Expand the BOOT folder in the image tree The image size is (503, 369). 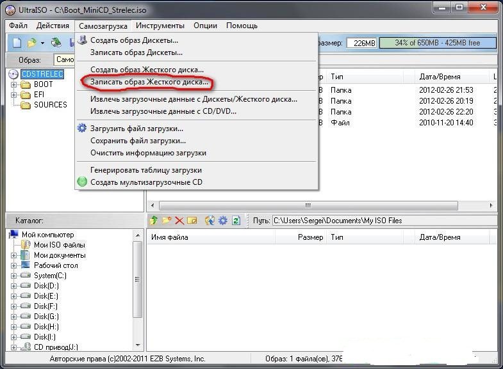click(x=15, y=84)
